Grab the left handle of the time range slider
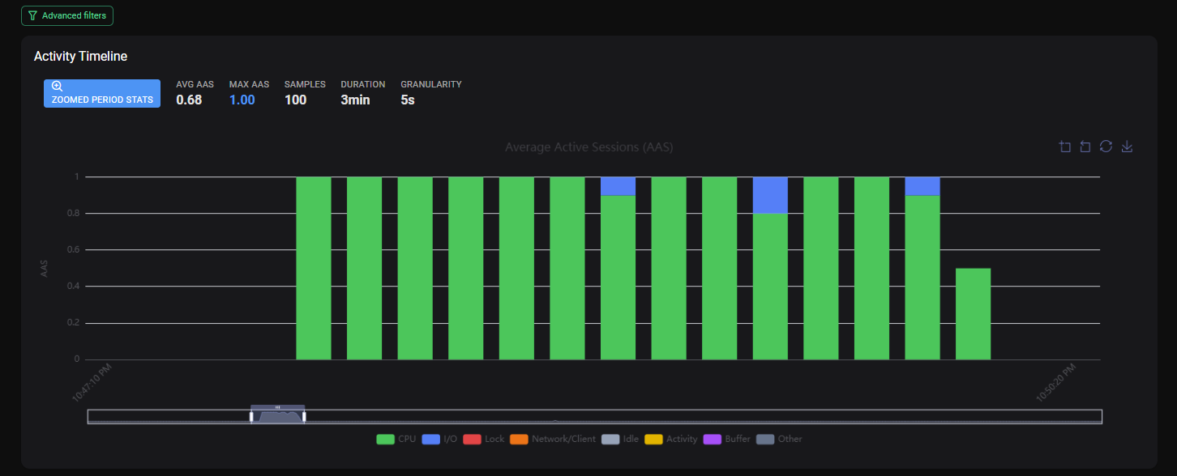Image resolution: width=1177 pixels, height=476 pixels. click(x=251, y=416)
